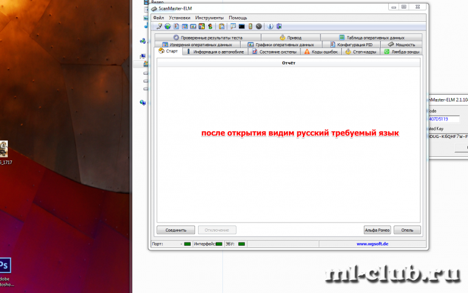Open the Установки menu
Viewport: 468px width, 293px height.
coord(179,18)
